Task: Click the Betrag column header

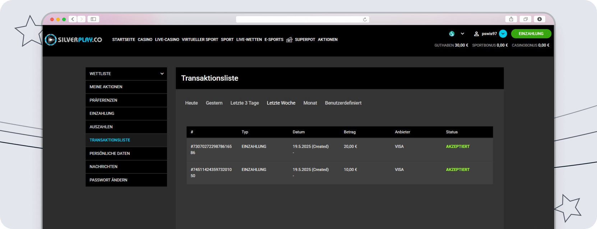Action: [x=350, y=132]
